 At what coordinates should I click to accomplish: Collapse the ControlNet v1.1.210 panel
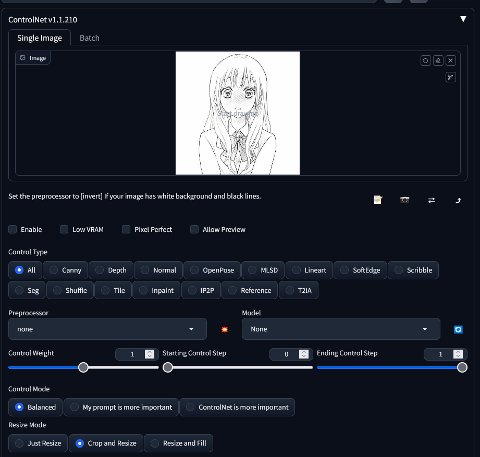(x=463, y=19)
